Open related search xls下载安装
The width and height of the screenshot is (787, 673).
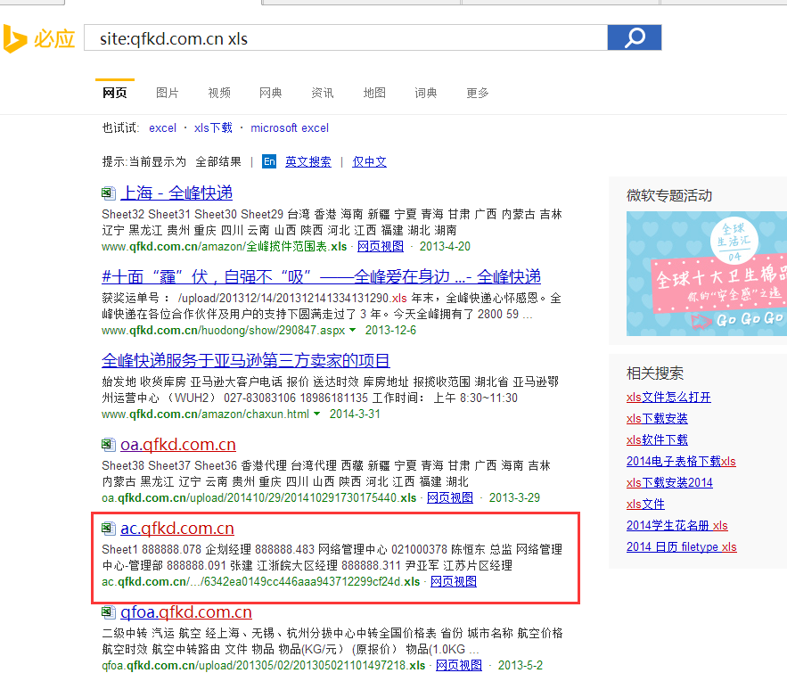pyautogui.click(x=657, y=419)
